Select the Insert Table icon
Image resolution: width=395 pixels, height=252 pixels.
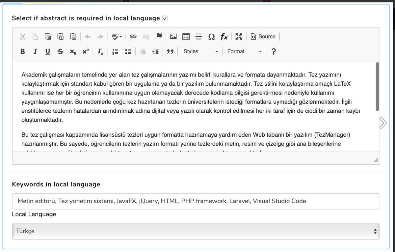point(186,37)
